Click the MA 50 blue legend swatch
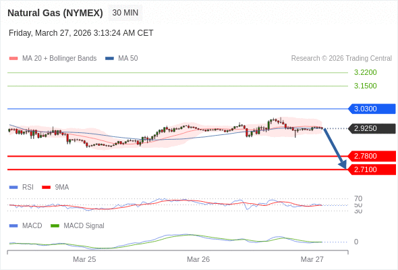Screen dimensions: 398x270 109,59
